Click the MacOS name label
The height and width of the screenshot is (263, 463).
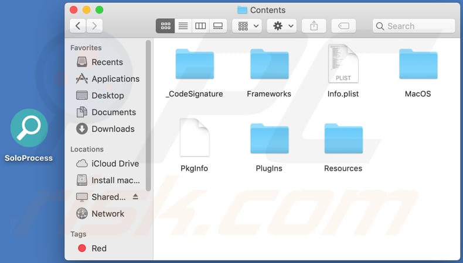point(418,94)
